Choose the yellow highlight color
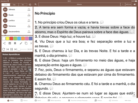 pyautogui.click(x=7, y=39)
